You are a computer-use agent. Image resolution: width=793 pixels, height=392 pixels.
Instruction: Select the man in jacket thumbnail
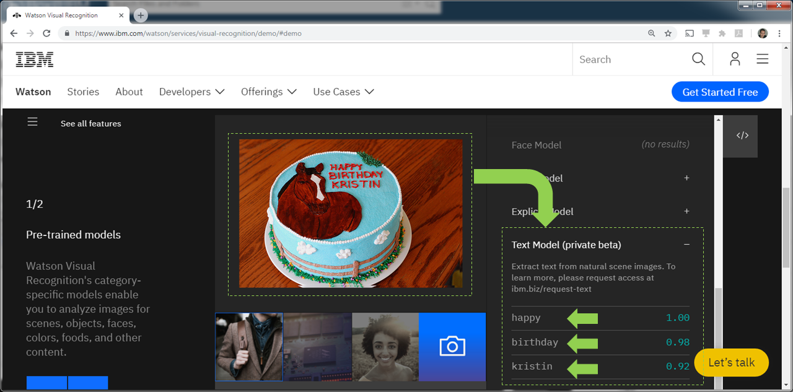[x=249, y=346]
